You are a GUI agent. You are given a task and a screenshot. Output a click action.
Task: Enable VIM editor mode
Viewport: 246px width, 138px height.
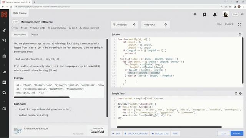pyautogui.click(x=219, y=25)
